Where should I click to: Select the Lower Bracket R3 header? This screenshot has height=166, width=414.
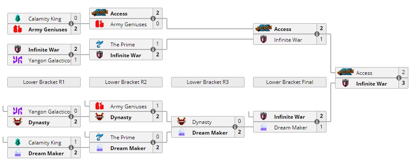point(208,82)
